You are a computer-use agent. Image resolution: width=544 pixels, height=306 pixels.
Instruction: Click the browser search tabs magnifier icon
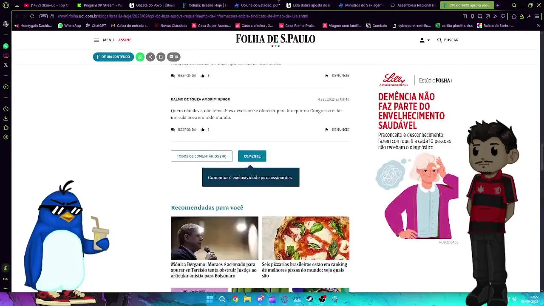point(514,6)
